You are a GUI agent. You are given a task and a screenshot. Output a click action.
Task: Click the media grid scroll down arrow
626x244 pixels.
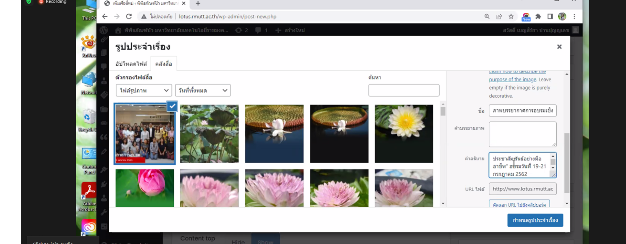pos(443,204)
